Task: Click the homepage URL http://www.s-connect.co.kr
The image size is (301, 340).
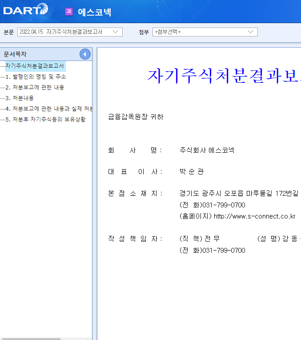Action: coord(254,216)
